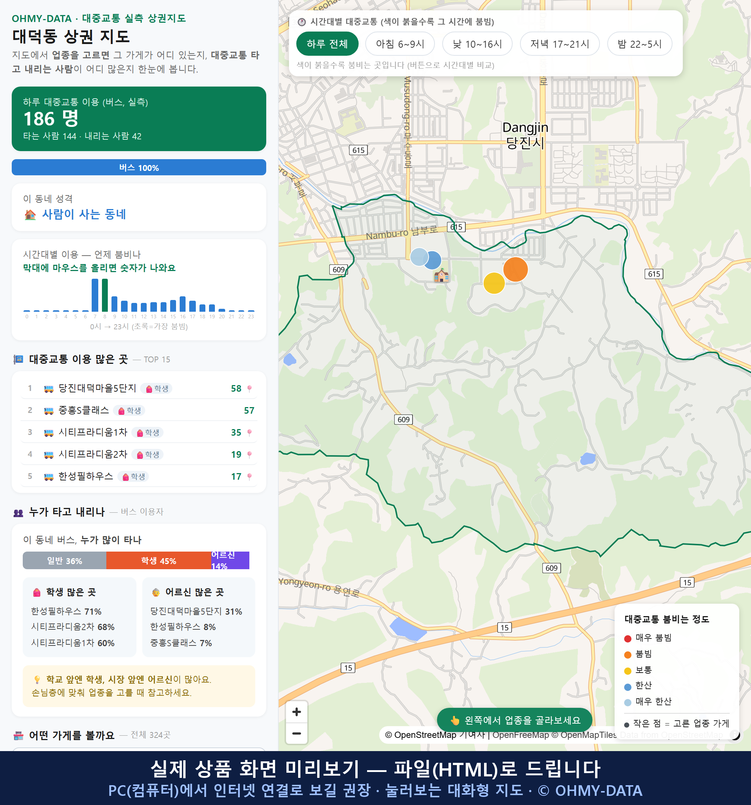Select the 당진대덕마을5단지 row in the top list
The height and width of the screenshot is (805, 751).
(139, 389)
